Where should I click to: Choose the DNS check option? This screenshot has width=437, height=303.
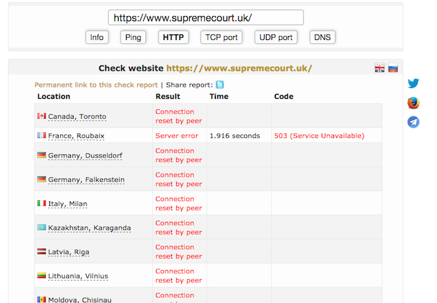[322, 37]
